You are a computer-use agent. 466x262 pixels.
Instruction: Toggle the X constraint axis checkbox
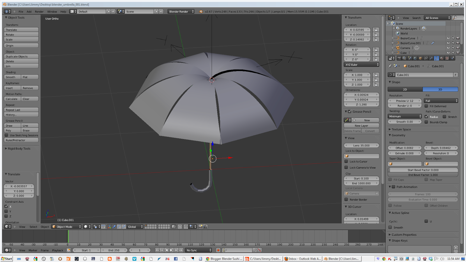coord(6,206)
